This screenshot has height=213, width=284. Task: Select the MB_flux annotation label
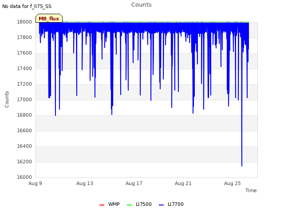[49, 19]
